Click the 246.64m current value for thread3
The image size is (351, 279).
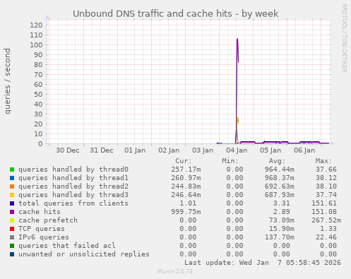point(186,195)
